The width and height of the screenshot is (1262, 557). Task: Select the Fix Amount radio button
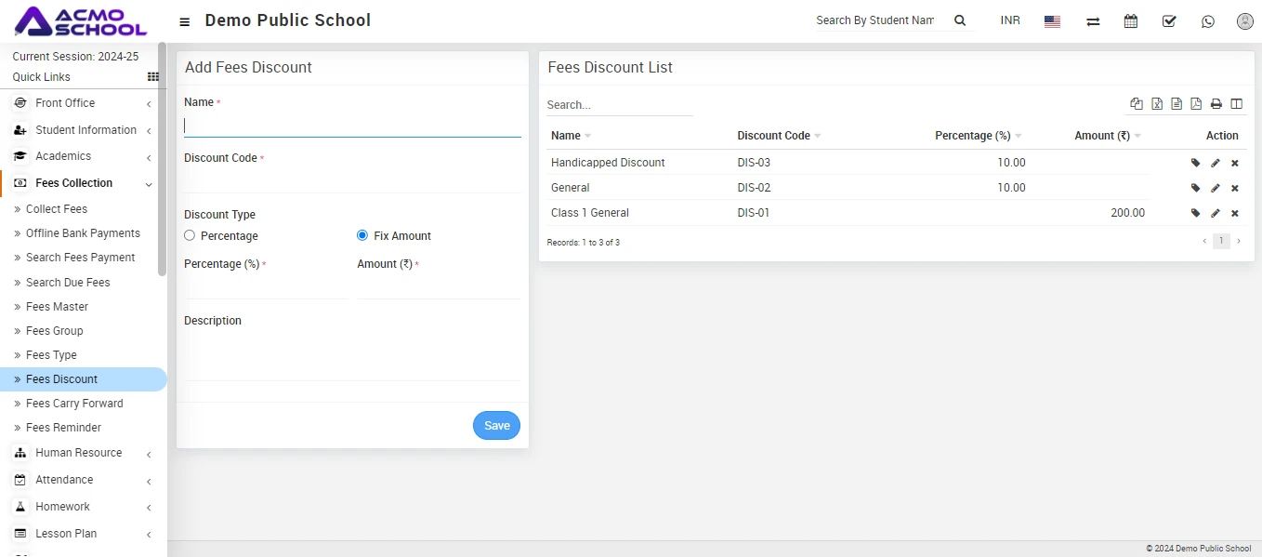pos(362,236)
